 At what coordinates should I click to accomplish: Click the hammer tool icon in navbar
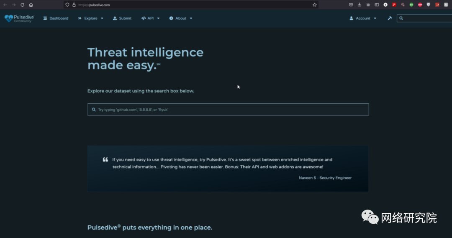click(x=390, y=18)
